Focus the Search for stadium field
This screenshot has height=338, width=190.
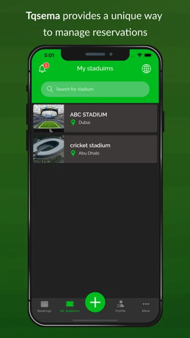95,89
